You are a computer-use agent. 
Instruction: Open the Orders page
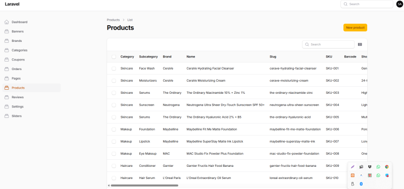(31, 69)
